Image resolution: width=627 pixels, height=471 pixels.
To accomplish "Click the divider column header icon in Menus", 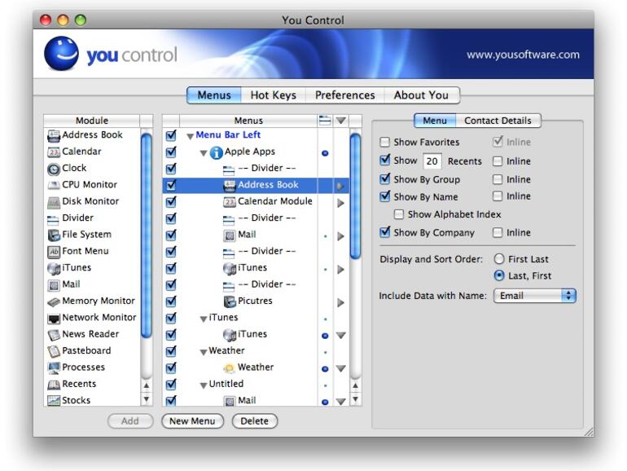I will click(325, 120).
